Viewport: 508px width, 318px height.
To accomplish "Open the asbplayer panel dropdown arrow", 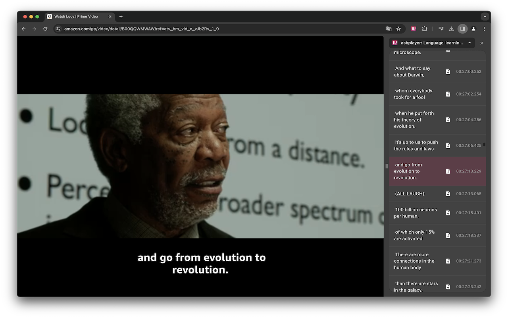I will pos(470,43).
